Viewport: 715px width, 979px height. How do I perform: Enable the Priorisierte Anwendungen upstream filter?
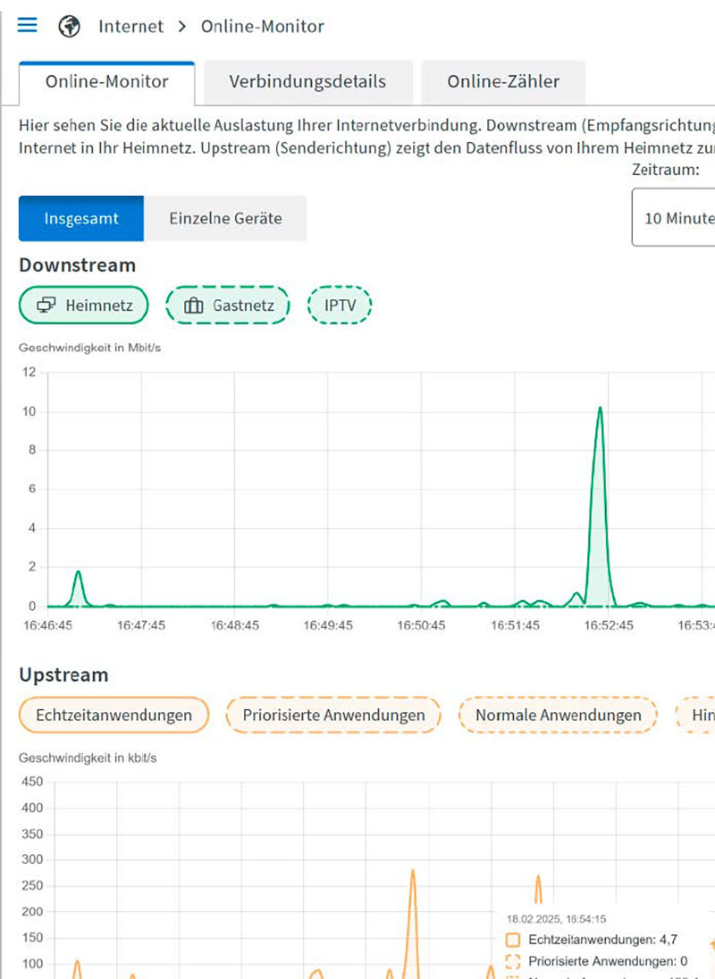(x=332, y=715)
